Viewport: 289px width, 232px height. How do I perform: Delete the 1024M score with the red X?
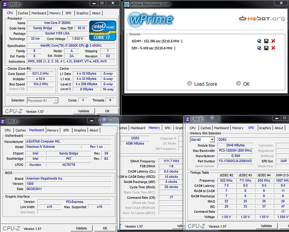pyautogui.click(x=273, y=41)
